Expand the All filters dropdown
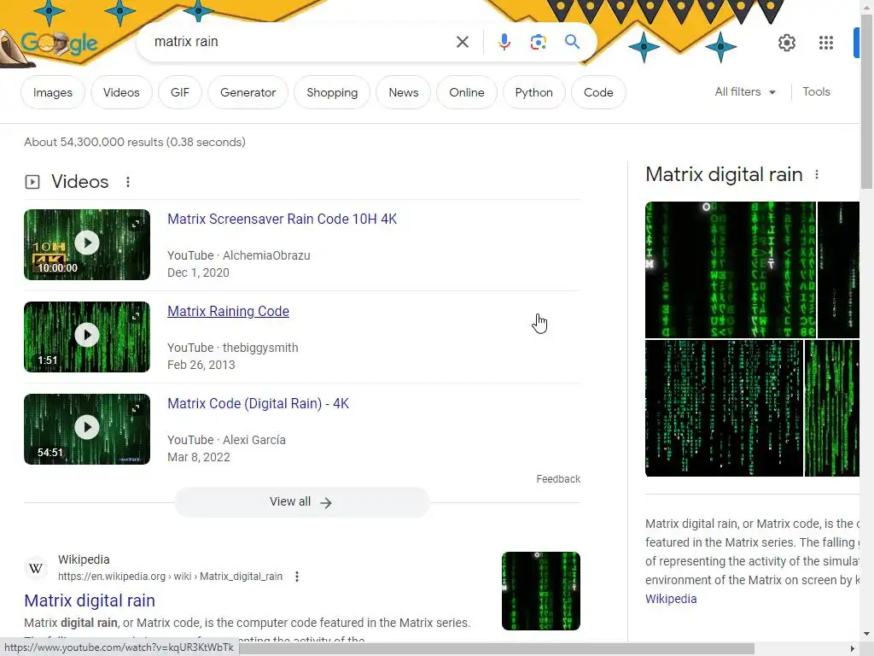The height and width of the screenshot is (656, 874). tap(745, 92)
